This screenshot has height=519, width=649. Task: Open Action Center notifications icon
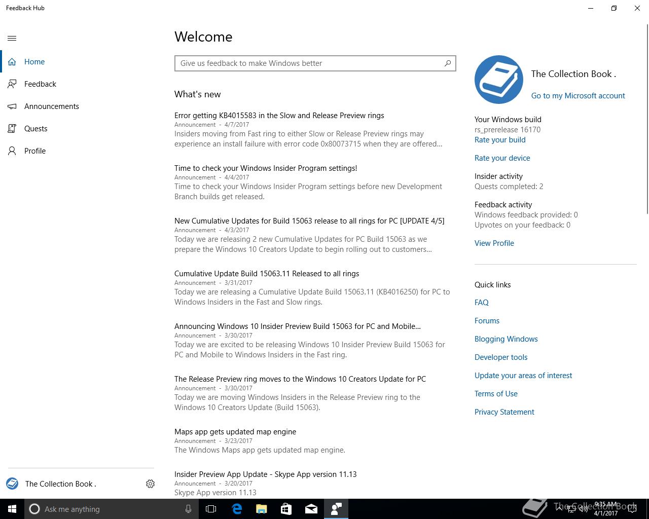632,509
